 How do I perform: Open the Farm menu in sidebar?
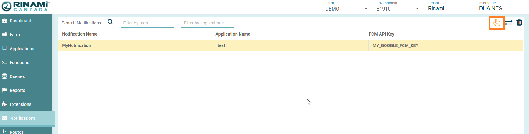coord(15,35)
